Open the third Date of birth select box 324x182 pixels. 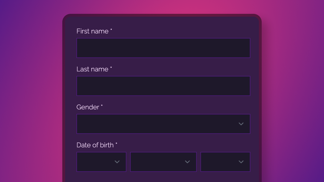click(x=225, y=162)
